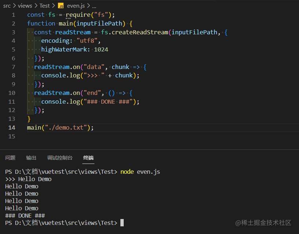Screen dimensions: 299x234
Task: Click the "data" event string
Action: click(x=94, y=67)
